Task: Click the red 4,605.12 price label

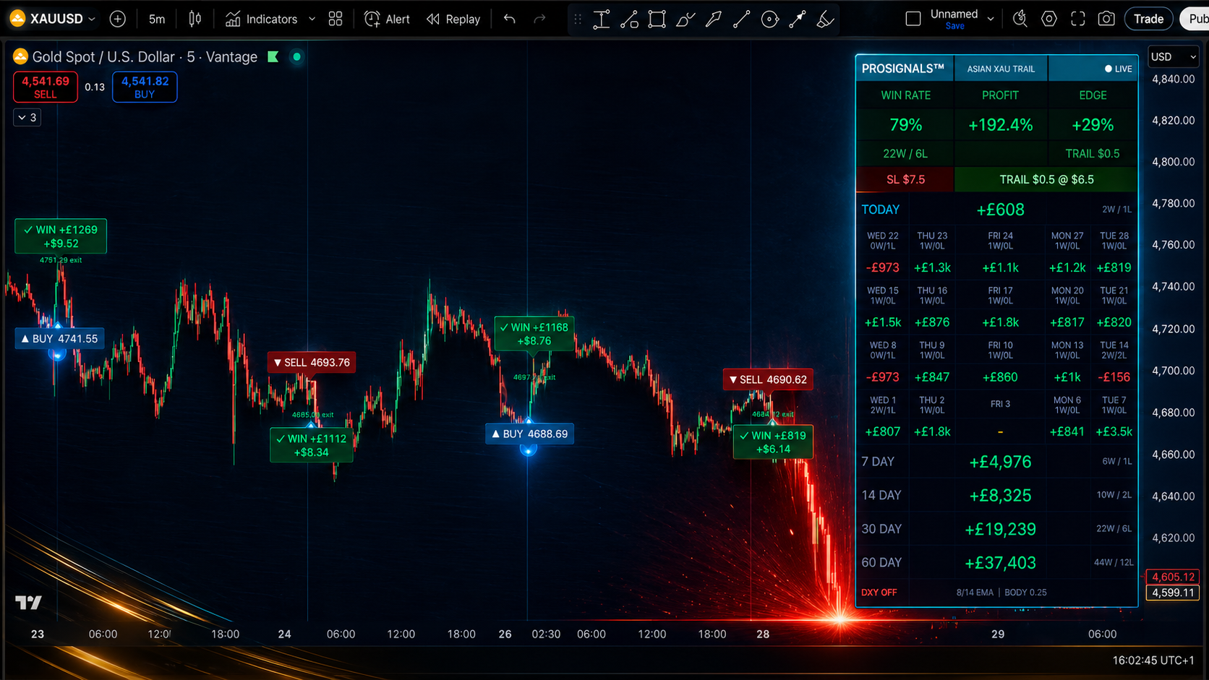Action: (x=1173, y=577)
